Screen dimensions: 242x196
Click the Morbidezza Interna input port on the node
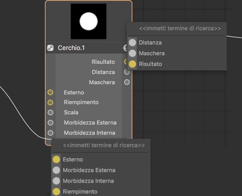click(x=51, y=133)
